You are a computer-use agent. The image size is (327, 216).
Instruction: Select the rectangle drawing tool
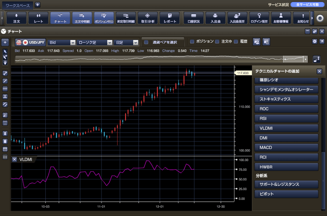(5, 149)
